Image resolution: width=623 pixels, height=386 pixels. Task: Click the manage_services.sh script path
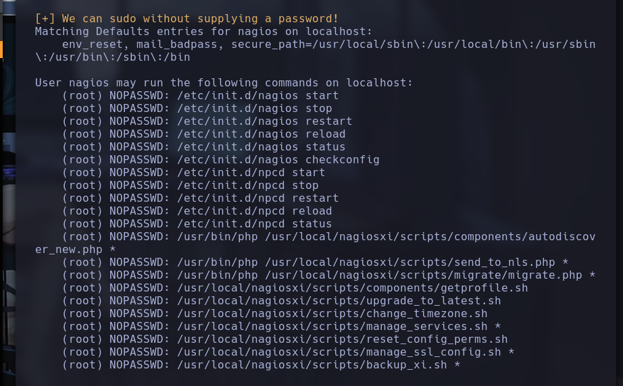pos(332,327)
